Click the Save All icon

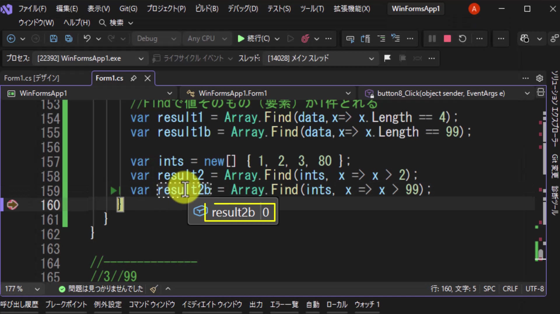[x=69, y=39]
